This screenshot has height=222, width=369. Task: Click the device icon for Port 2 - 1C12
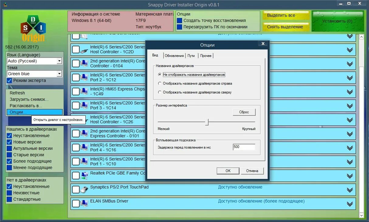point(84,78)
